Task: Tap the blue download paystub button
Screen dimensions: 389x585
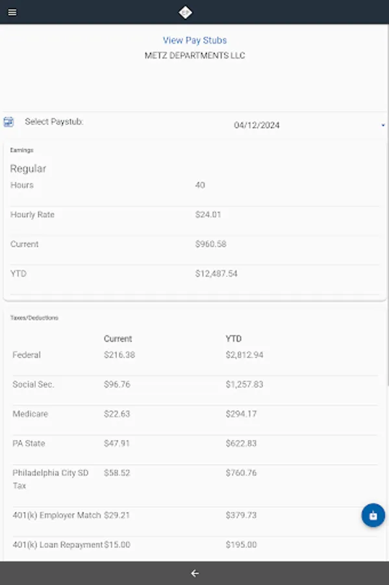Action: 371,515
